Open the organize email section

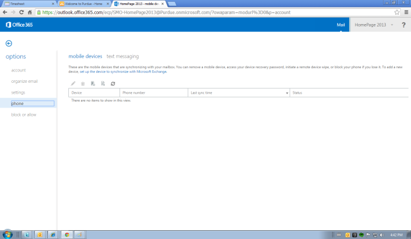click(25, 81)
